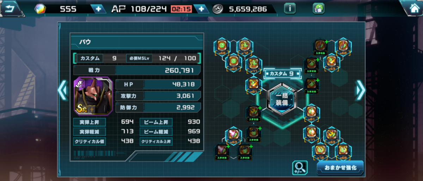This screenshot has height=181, width=423.
Task: Open the green mascot notice icon
Action: pos(318,8)
